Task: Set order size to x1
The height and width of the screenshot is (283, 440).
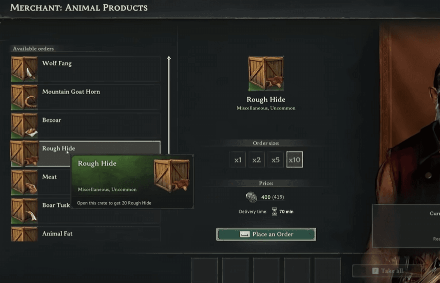Action: [238, 160]
